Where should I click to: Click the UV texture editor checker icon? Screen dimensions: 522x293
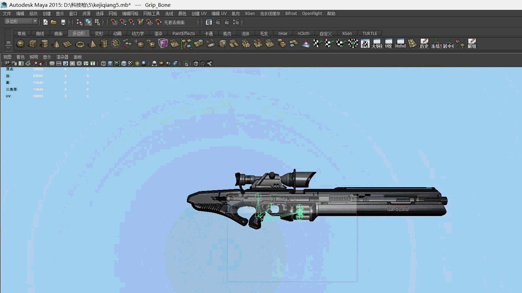click(x=365, y=44)
